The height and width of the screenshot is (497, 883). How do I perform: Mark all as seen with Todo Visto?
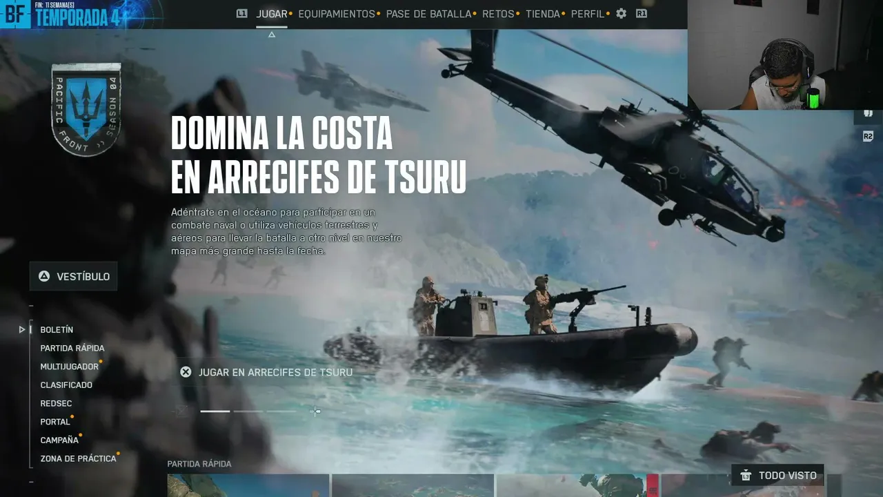click(x=777, y=475)
